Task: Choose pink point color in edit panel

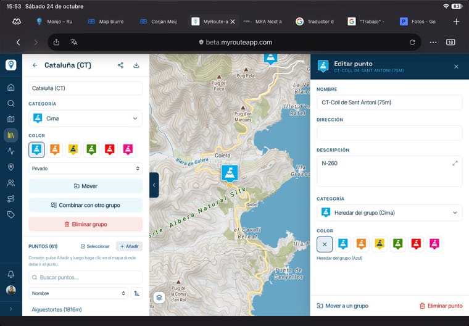Action: point(434,244)
